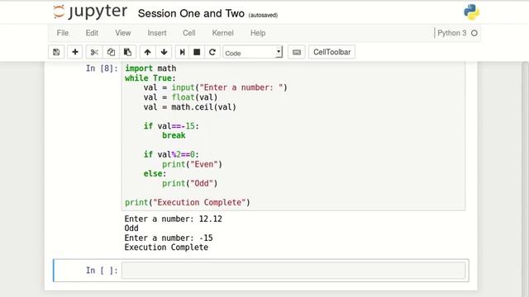The image size is (529, 297).
Task: Open the File menu
Action: click(x=63, y=33)
